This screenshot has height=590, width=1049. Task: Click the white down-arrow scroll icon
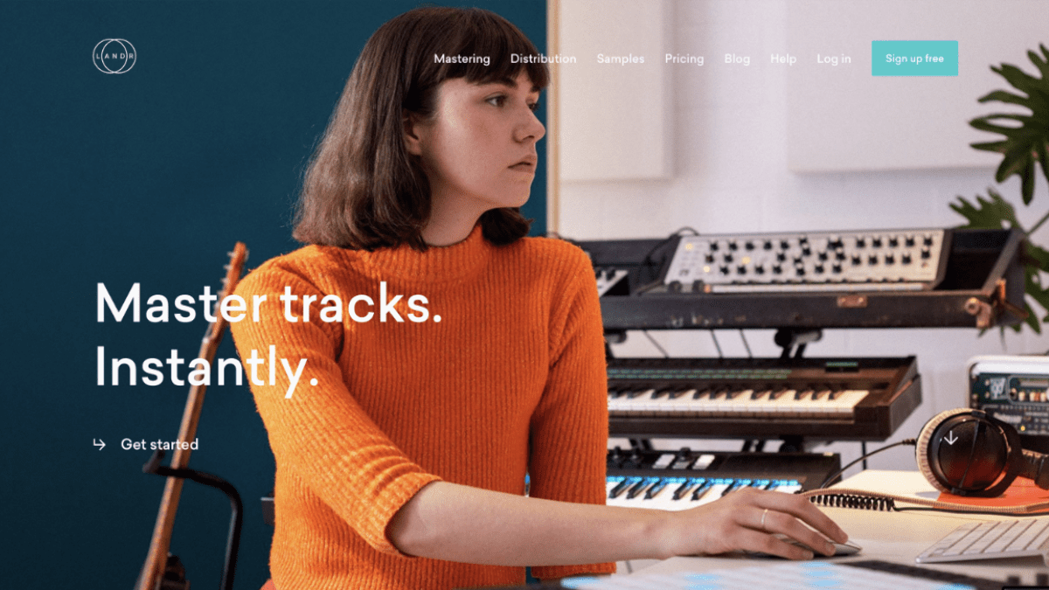(x=950, y=437)
